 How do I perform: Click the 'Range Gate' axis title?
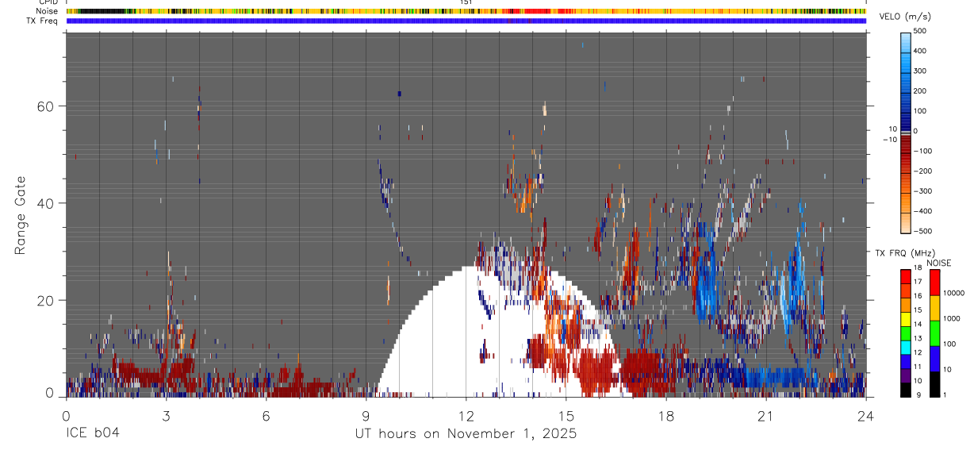(20, 216)
